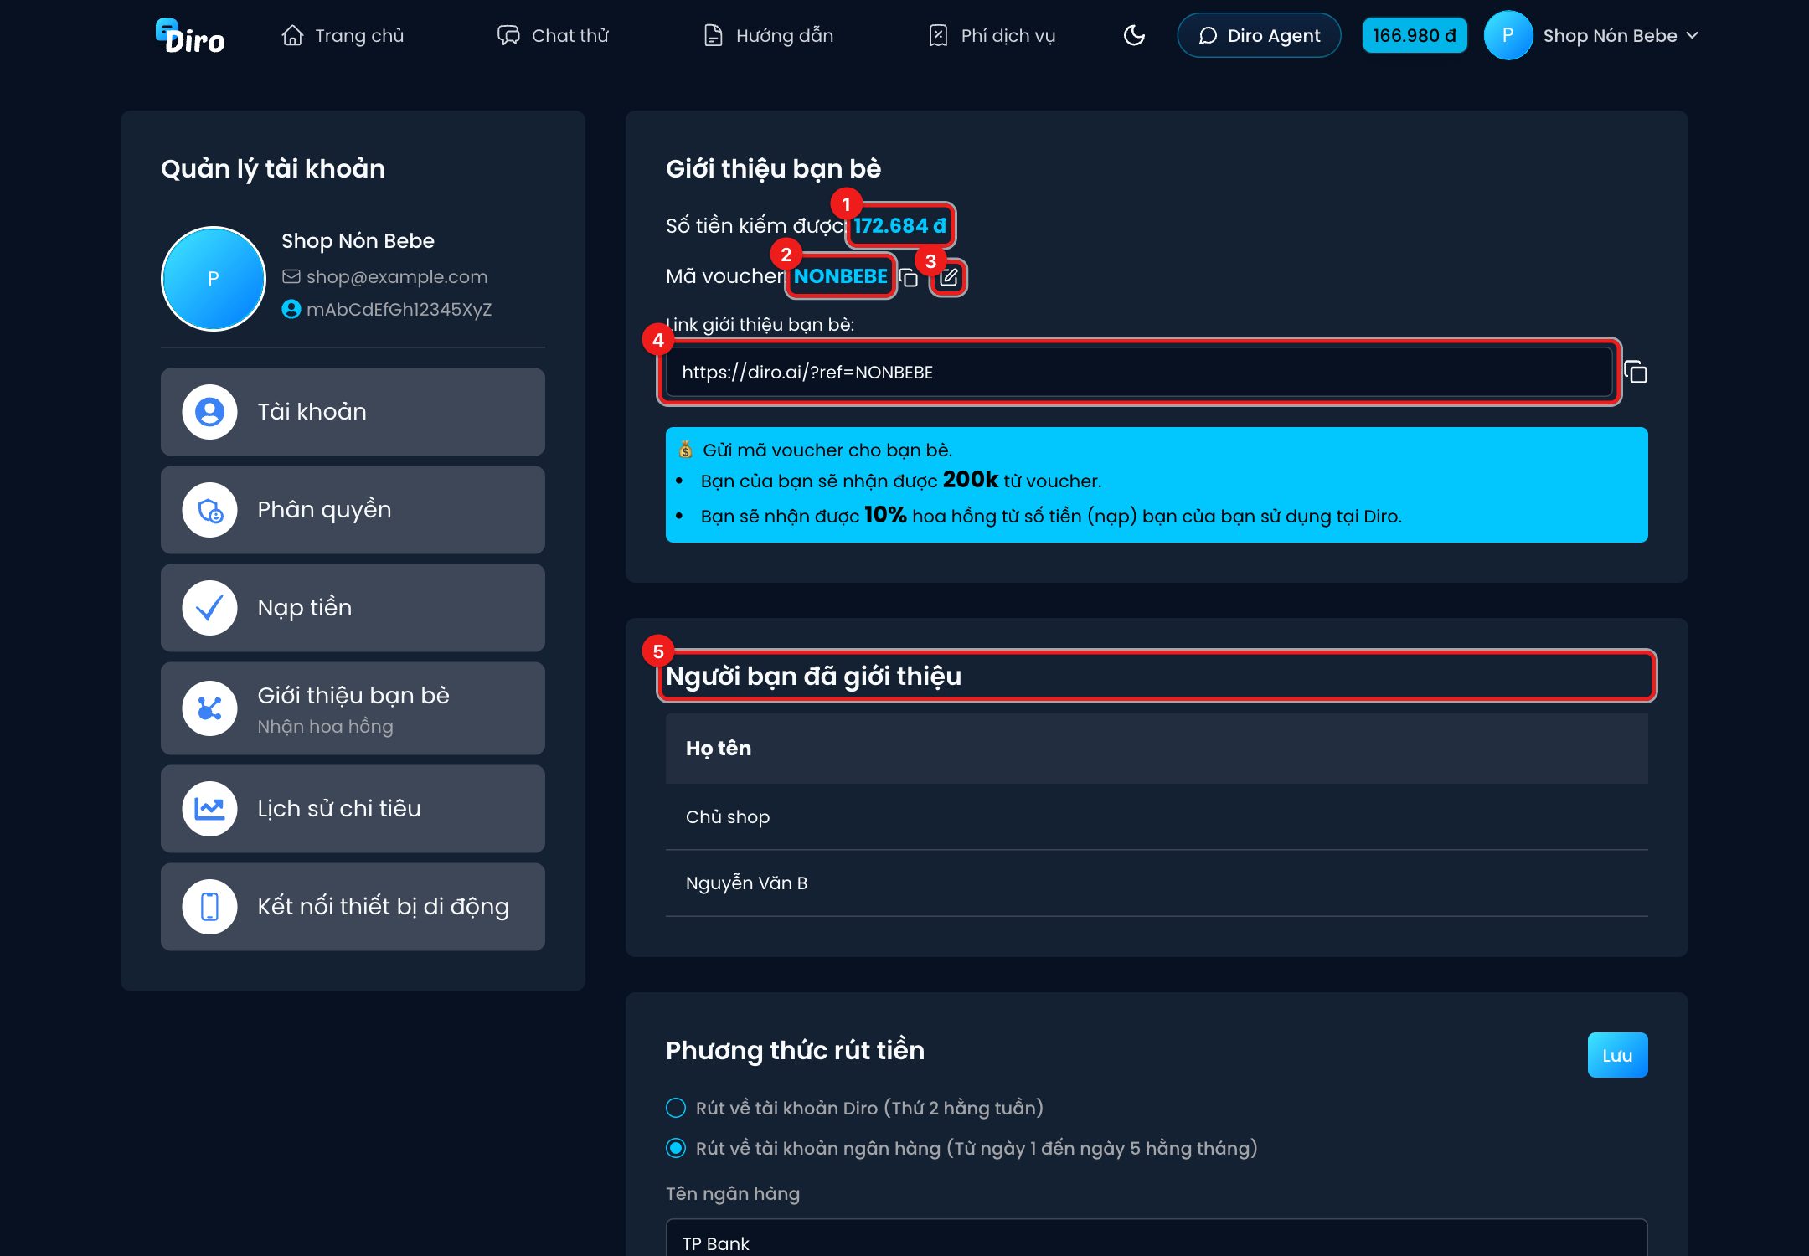Screen dimensions: 1809x1256
Task: Click the NONBEBE voucher code text
Action: click(840, 276)
